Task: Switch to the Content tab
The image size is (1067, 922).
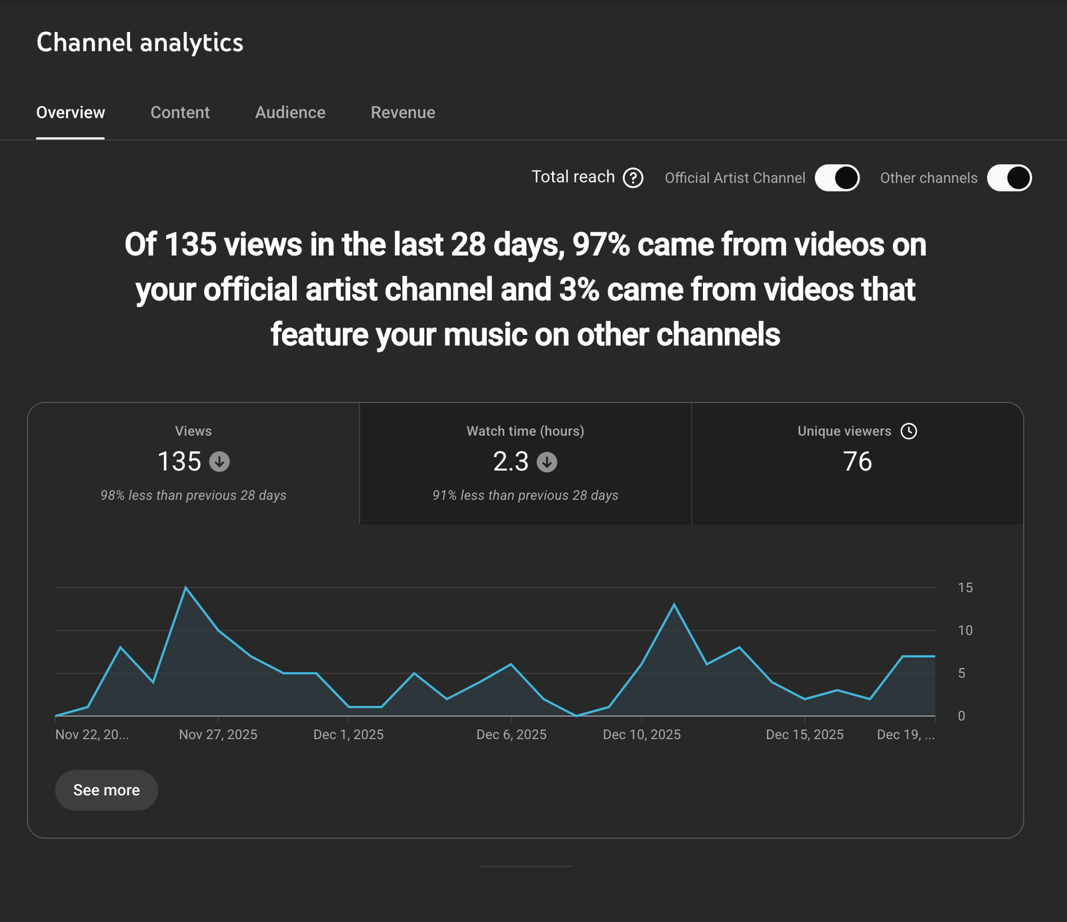Action: pos(180,113)
